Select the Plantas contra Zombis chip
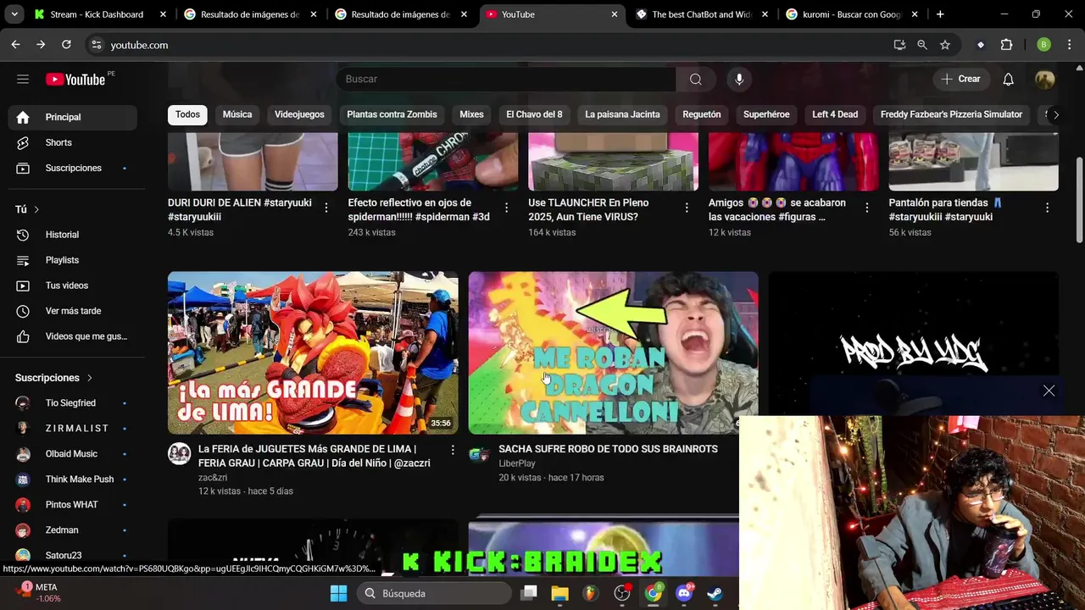This screenshot has width=1085, height=610. coord(392,114)
